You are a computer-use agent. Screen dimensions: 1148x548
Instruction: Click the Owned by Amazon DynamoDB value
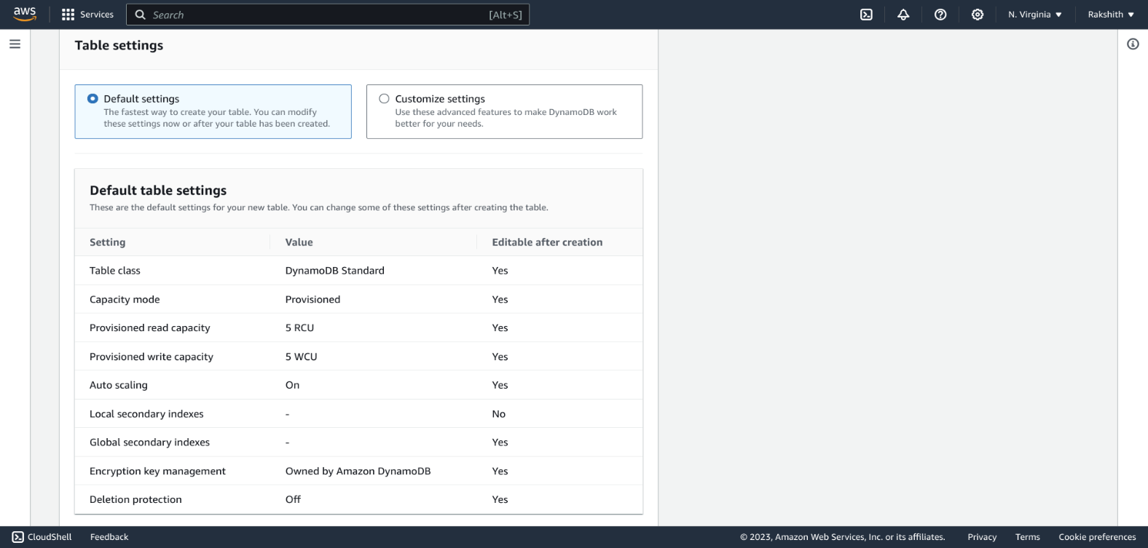[x=358, y=471]
